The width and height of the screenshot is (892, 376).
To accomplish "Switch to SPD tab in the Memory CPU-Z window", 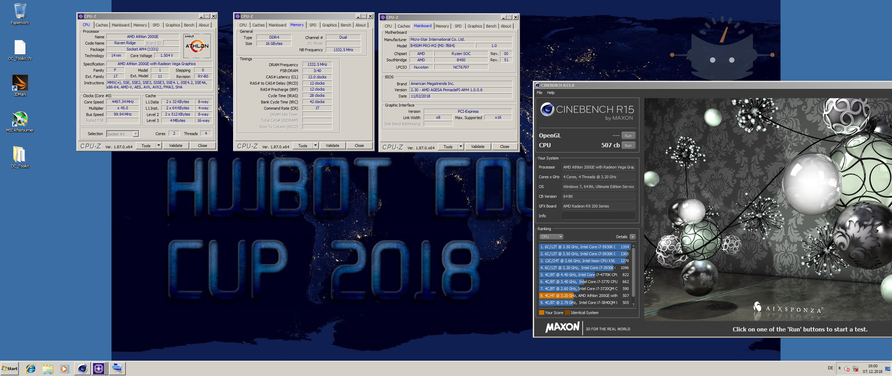I will 313,25.
